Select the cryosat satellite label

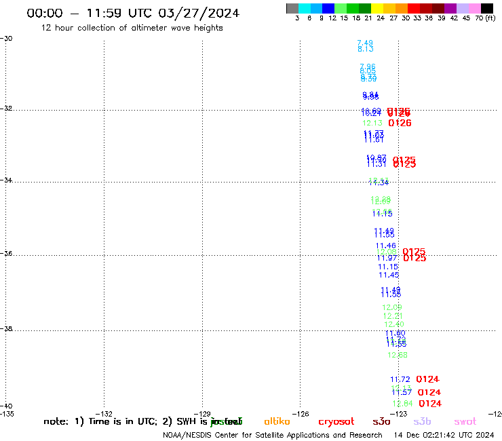point(336,422)
